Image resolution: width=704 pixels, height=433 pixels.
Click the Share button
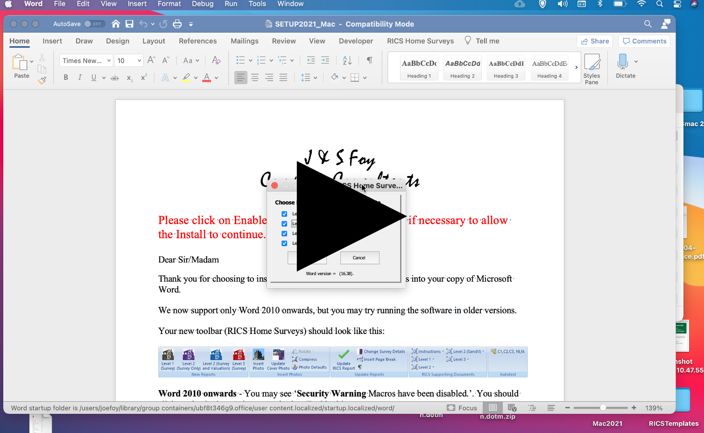(x=595, y=41)
